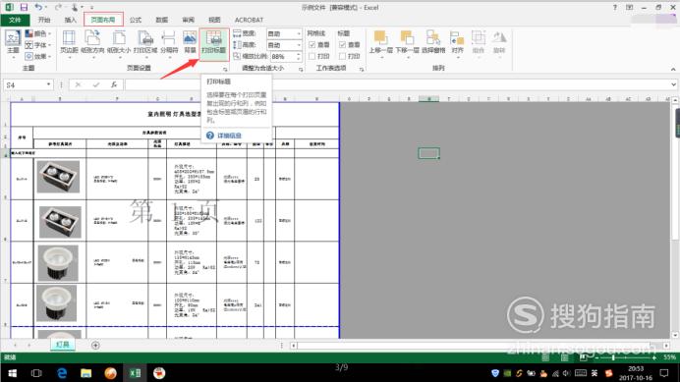The height and width of the screenshot is (382, 680).
Task: Open the Selection Pane (选择窗格)
Action: [x=433, y=42]
